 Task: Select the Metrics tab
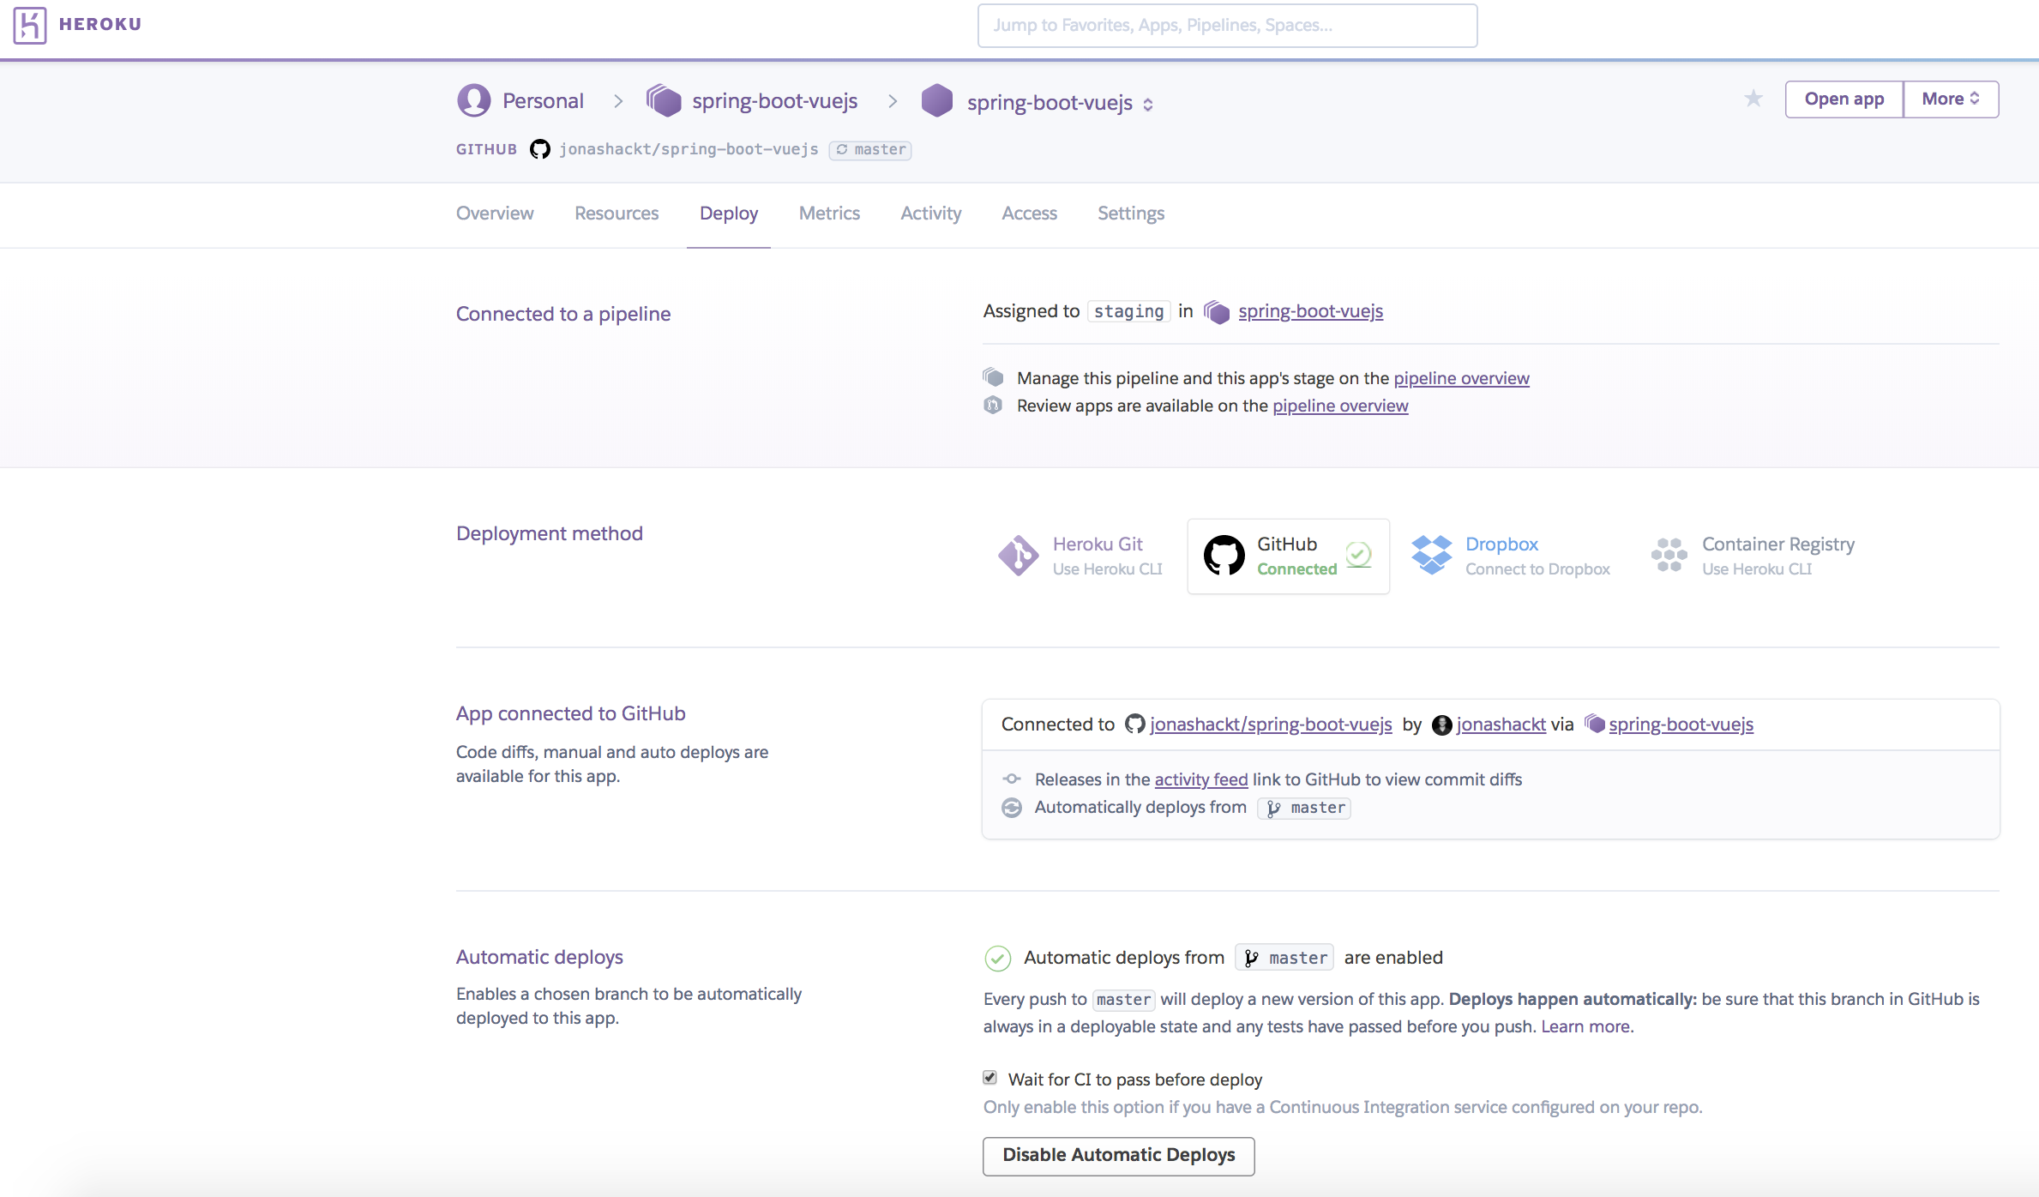pos(829,214)
